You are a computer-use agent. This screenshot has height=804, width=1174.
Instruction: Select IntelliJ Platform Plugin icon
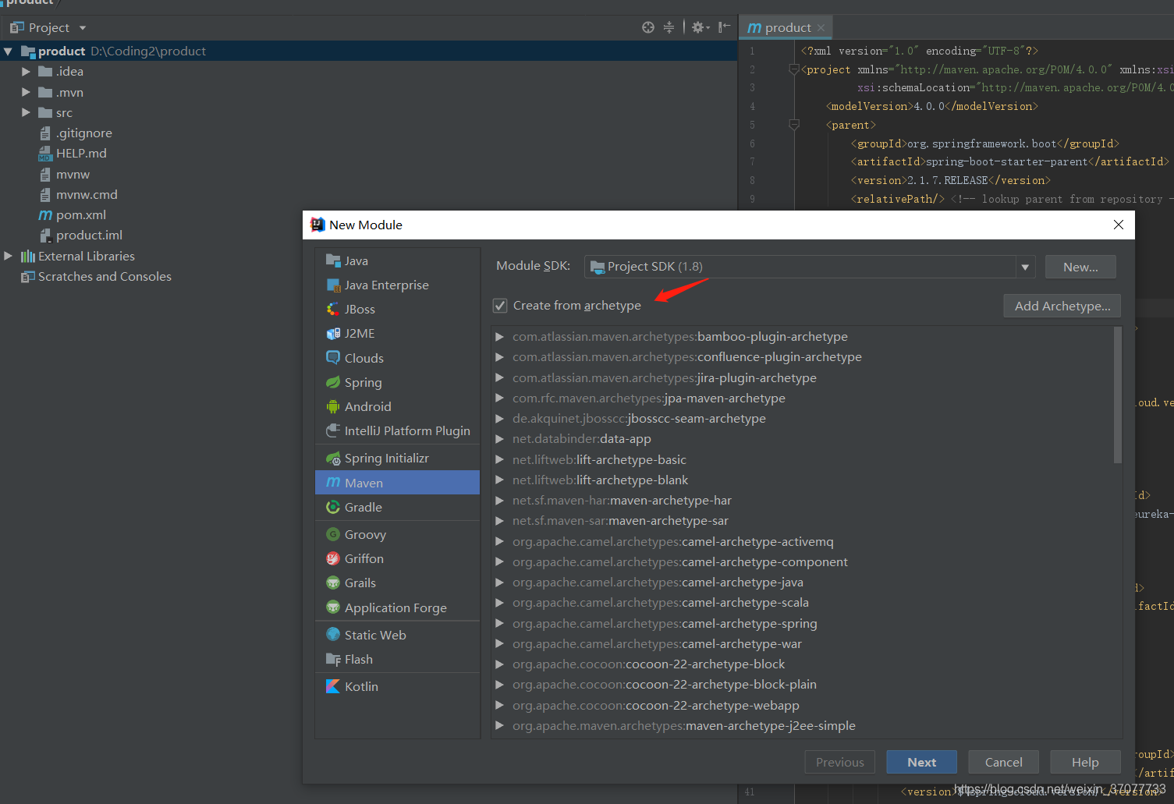(x=333, y=430)
